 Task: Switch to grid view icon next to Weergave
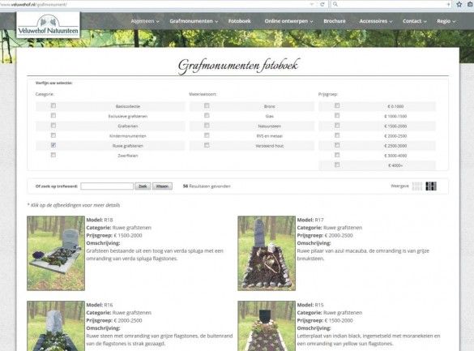click(431, 186)
